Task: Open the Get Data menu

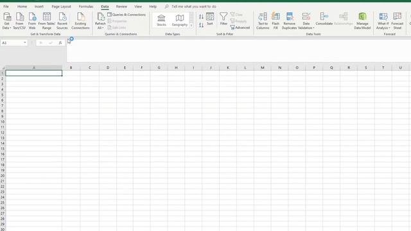Action: pyautogui.click(x=7, y=21)
